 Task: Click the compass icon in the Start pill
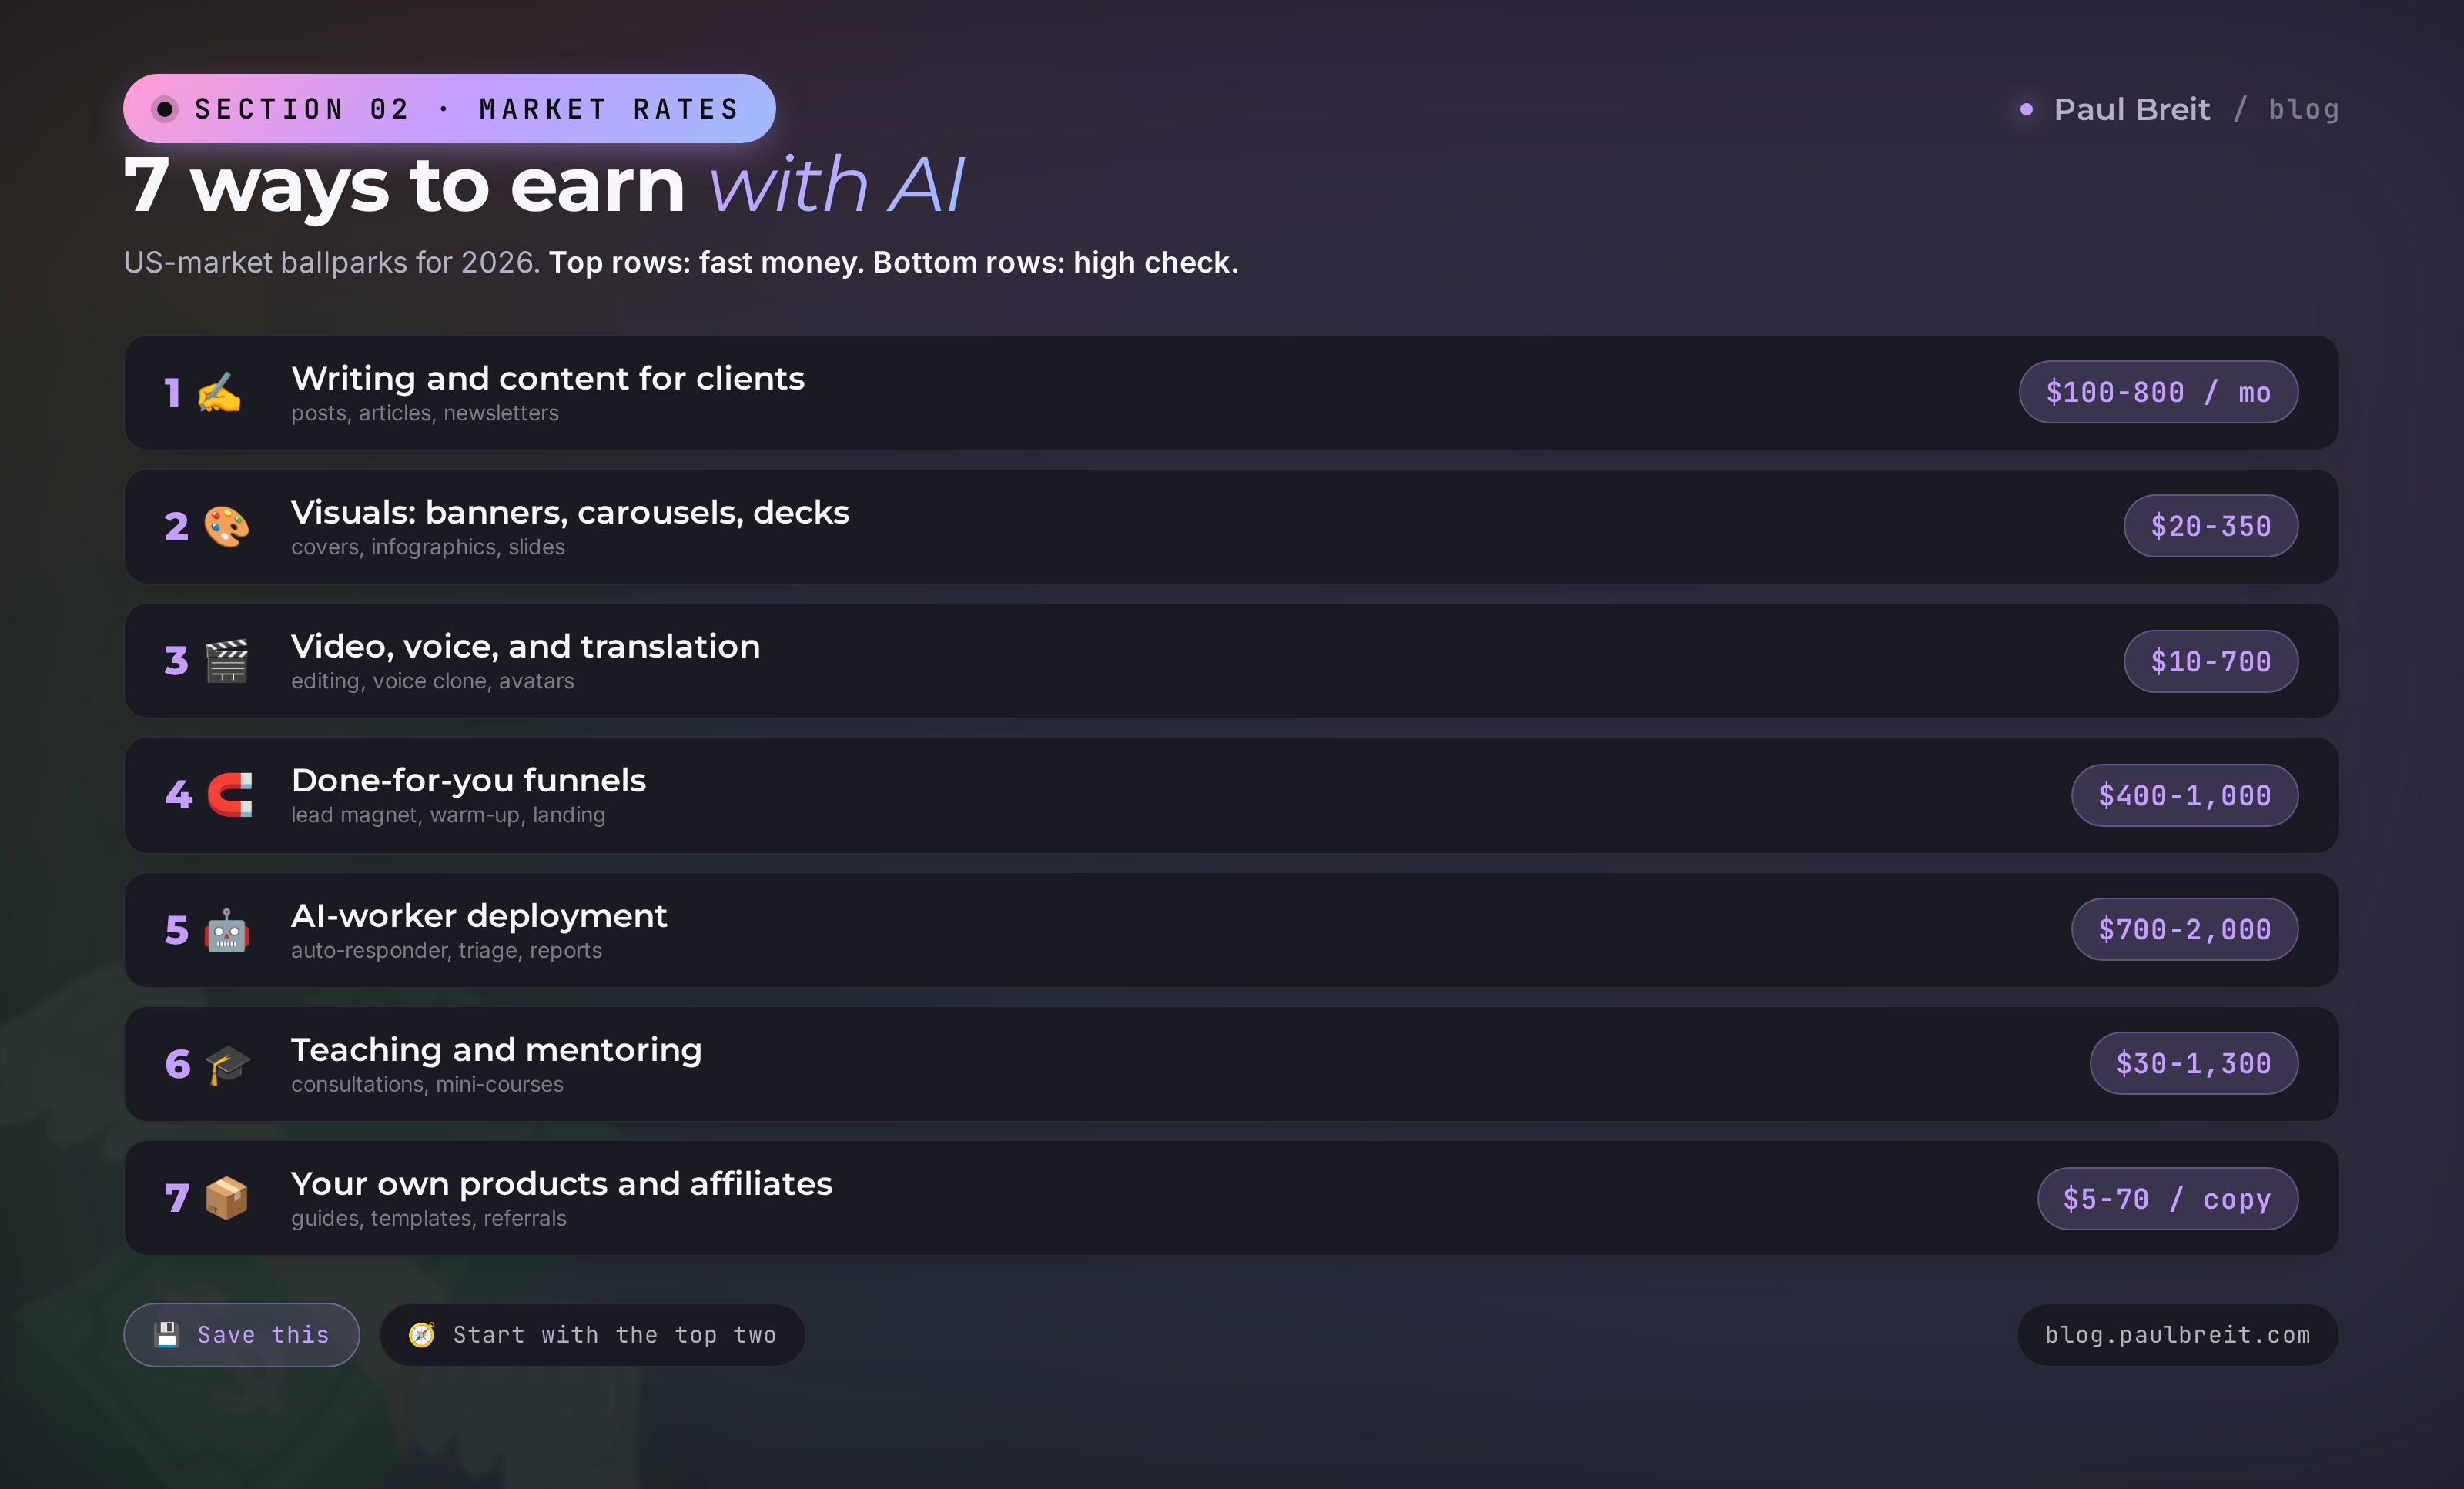pyautogui.click(x=422, y=1334)
